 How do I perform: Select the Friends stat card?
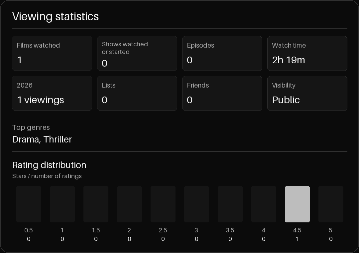[x=222, y=93]
